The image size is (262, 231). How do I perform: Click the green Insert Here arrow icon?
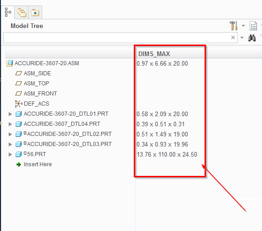pyautogui.click(x=19, y=164)
